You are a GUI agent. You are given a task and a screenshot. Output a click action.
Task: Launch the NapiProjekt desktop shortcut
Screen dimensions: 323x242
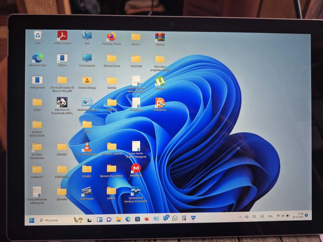point(87,193)
